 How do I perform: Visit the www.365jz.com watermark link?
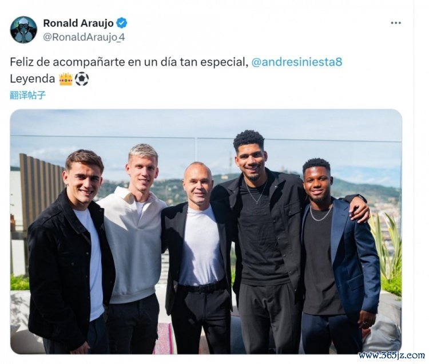tap(392, 355)
